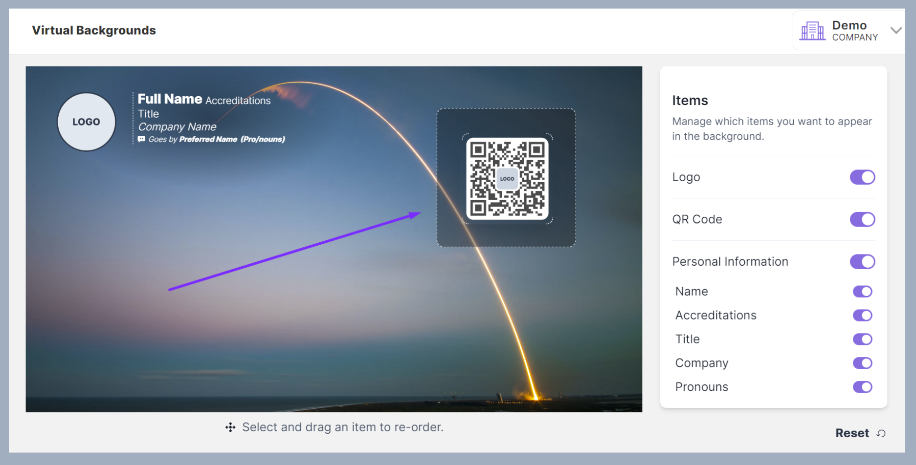The width and height of the screenshot is (916, 465).
Task: Turn off the Company toggle
Action: 863,363
